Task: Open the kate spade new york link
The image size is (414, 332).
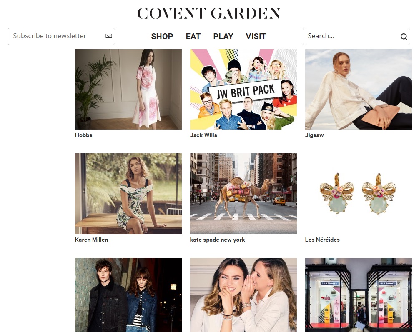Action: [x=218, y=240]
